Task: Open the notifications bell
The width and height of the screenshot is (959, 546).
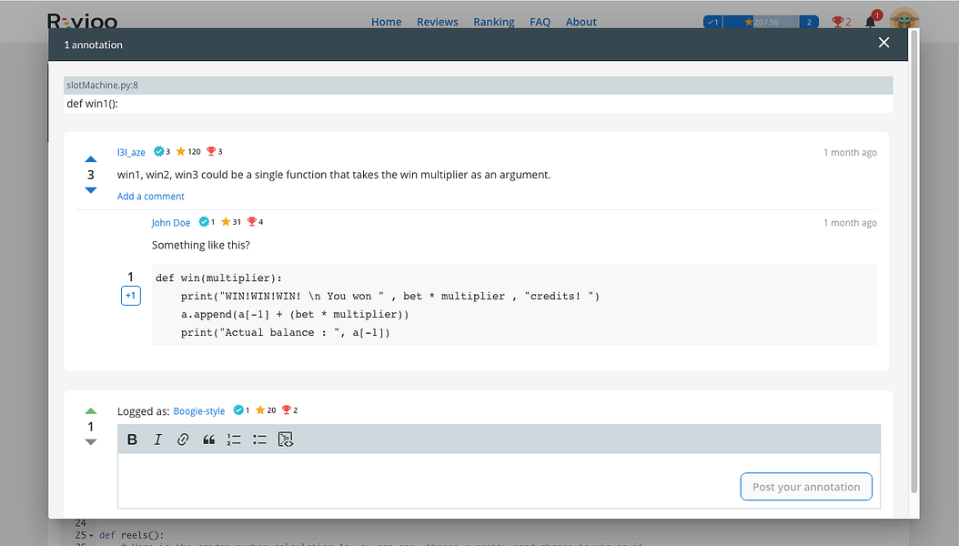Action: coord(871,22)
